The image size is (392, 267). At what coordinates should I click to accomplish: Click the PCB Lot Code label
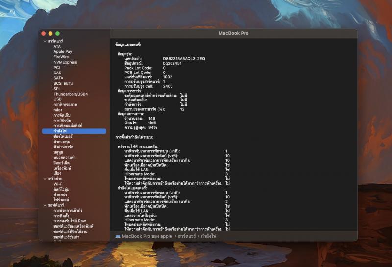(x=138, y=73)
